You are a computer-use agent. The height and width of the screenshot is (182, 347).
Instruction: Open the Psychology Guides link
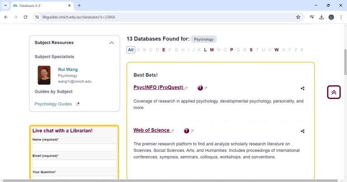pyautogui.click(x=53, y=104)
